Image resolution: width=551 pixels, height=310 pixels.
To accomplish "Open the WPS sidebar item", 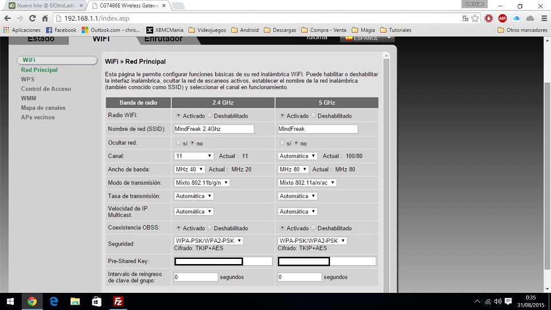I will tap(28, 79).
